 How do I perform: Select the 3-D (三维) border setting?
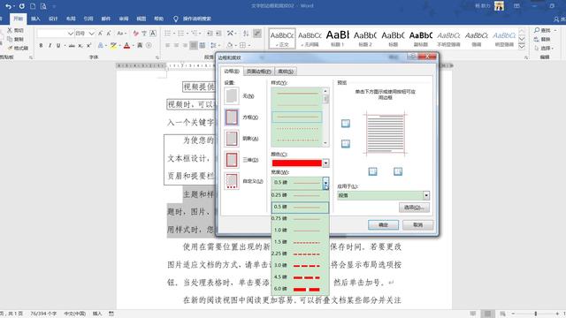(x=232, y=160)
